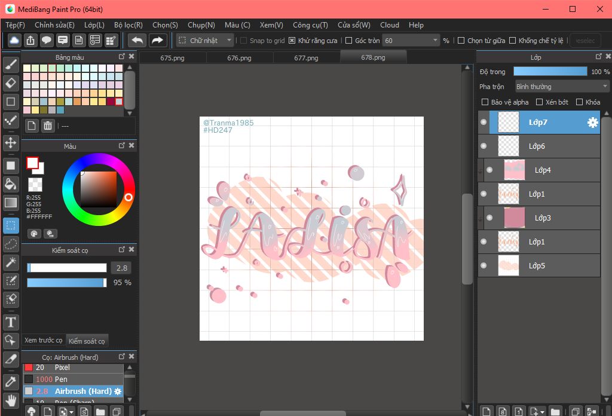Switch to Xem trước cọ tab
612x416 pixels.
(43, 340)
